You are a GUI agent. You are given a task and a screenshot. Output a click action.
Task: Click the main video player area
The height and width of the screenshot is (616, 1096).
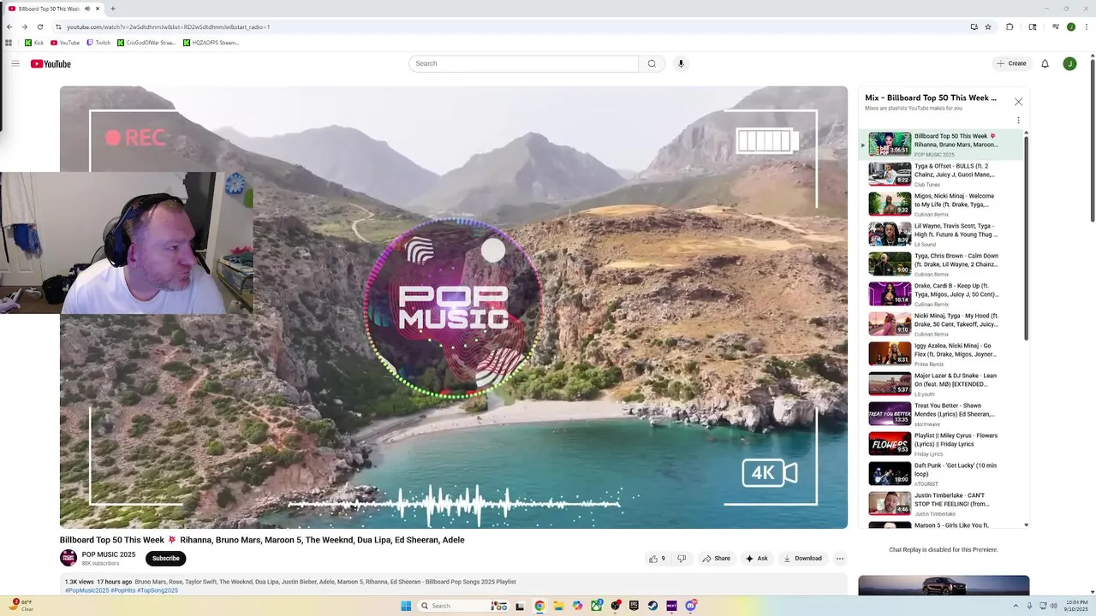(454, 307)
